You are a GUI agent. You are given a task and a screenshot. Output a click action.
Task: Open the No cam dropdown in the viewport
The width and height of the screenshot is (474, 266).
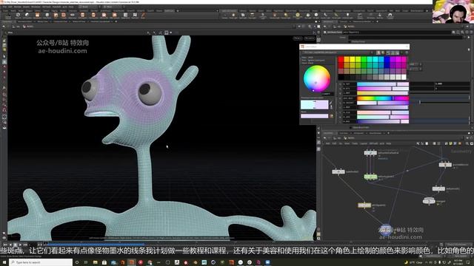pos(310,38)
